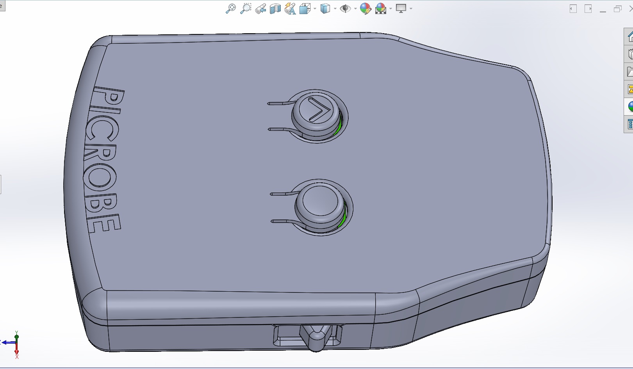Click the View Settings monitor icon

(x=401, y=9)
